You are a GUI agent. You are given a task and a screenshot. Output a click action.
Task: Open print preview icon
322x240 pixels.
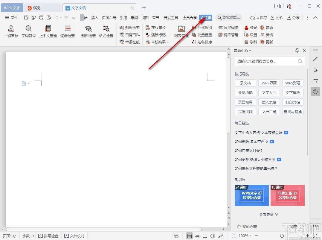click(49, 18)
